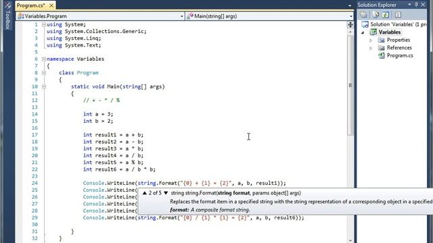Click 'int result3 = a * b;' line
Image resolution: width=433 pixels, height=243 pixels.
[113, 148]
